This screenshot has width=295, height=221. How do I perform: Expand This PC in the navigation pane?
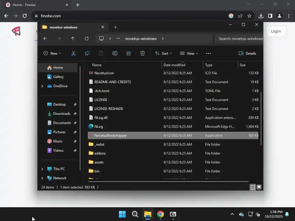tap(42, 169)
